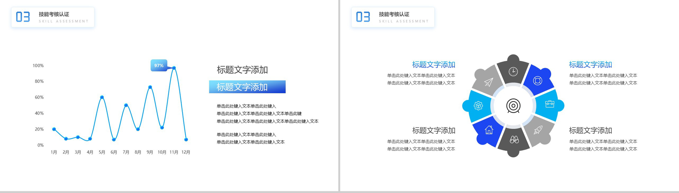
Task: Click the text line ending with 单击此键
Action: click(x=259, y=113)
